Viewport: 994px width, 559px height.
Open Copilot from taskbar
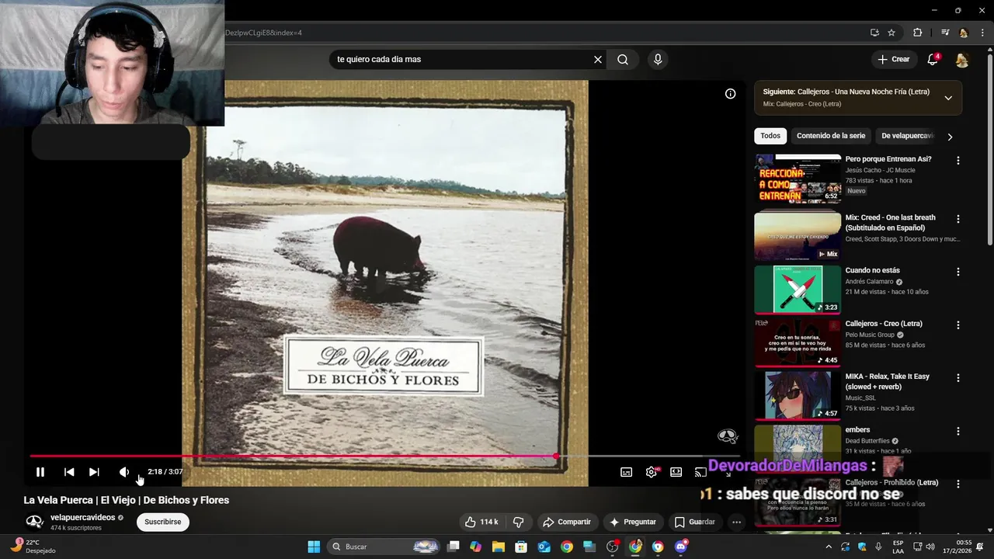[475, 547]
